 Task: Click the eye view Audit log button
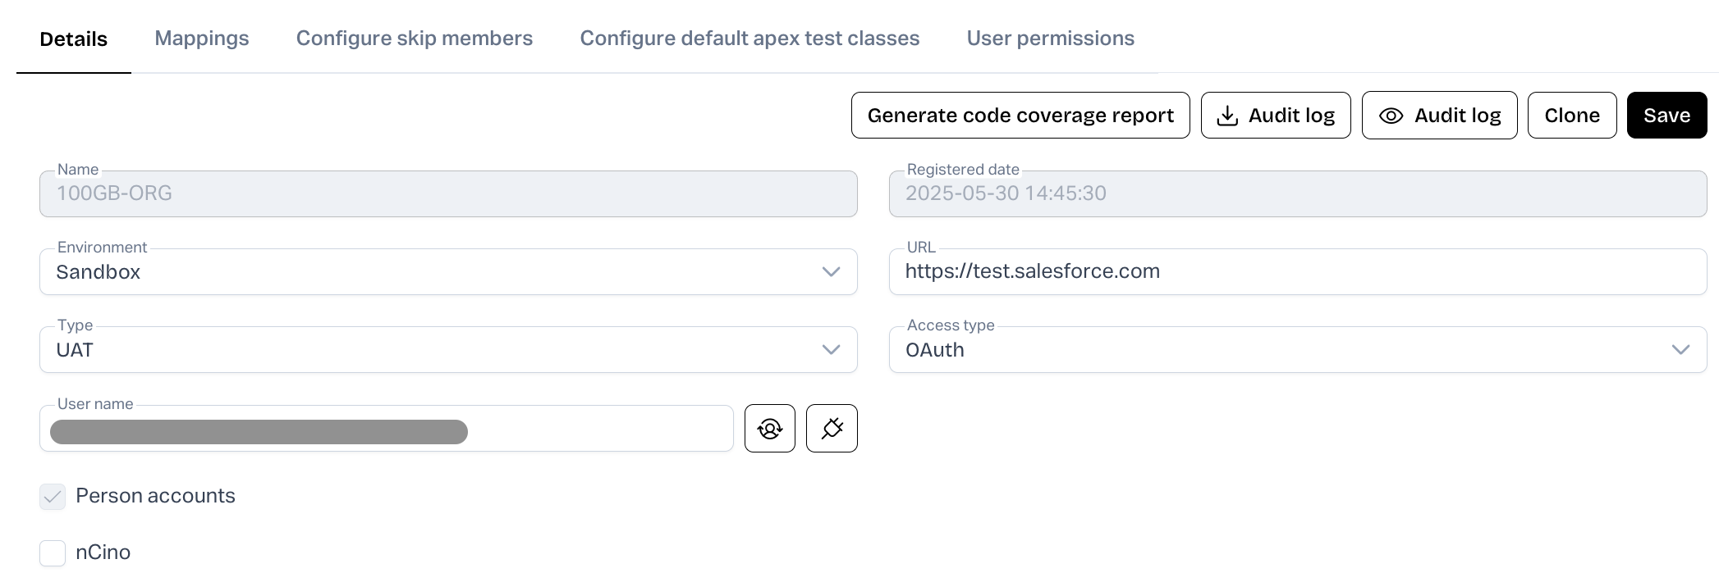coord(1439,116)
